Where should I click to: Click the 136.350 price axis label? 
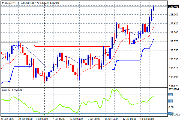click(x=173, y=50)
